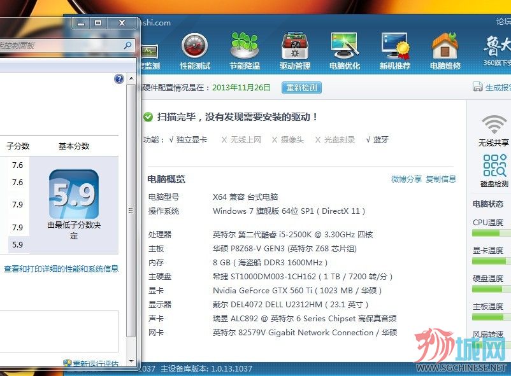The image size is (511, 376).
Task: Click 重新运行评估 link
Action: pyautogui.click(x=95, y=363)
